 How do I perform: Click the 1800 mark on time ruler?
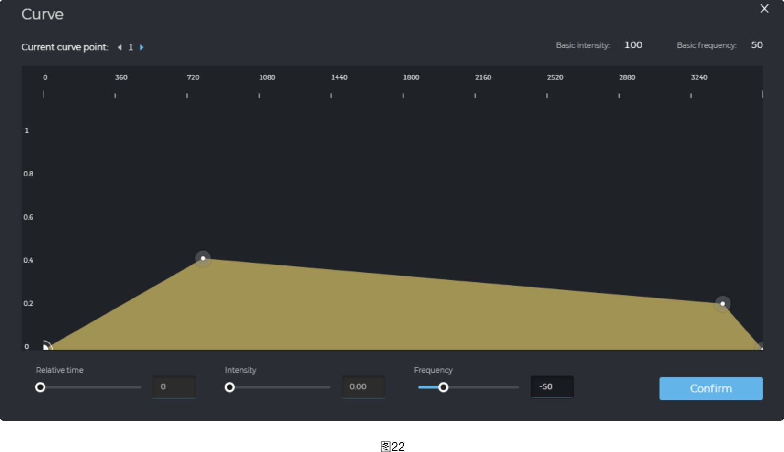coord(411,77)
